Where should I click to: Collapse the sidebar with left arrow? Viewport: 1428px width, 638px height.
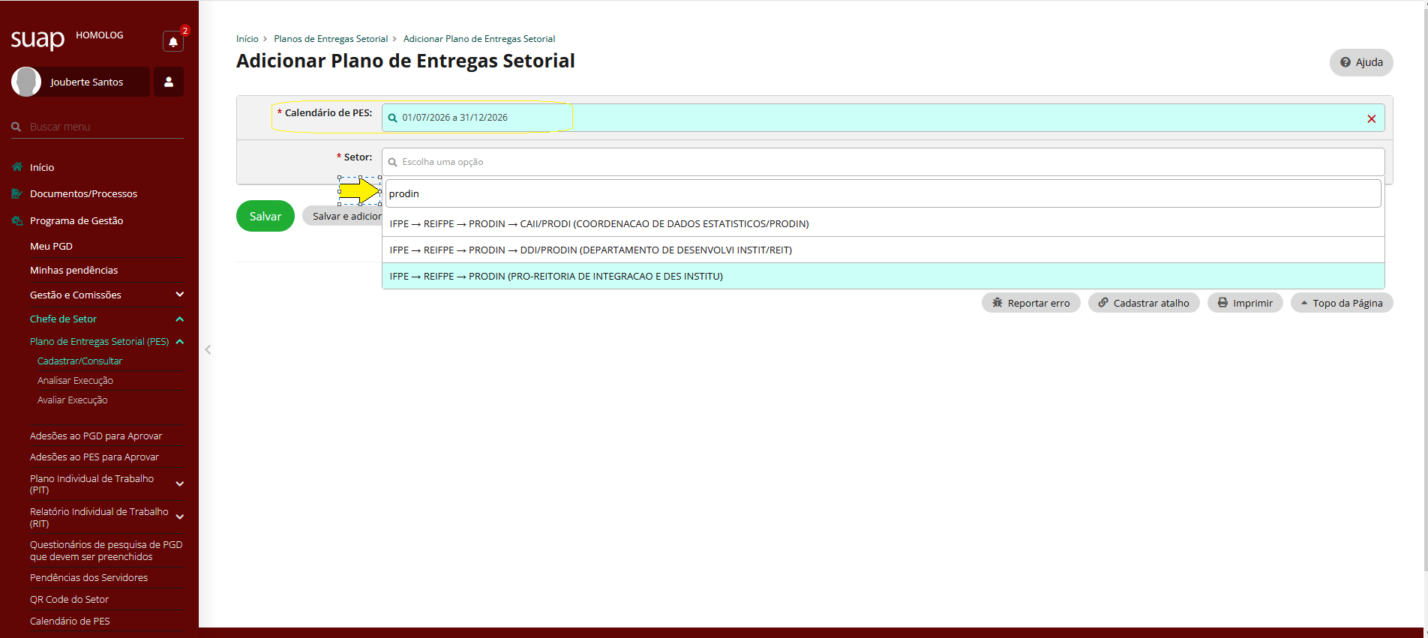[208, 349]
